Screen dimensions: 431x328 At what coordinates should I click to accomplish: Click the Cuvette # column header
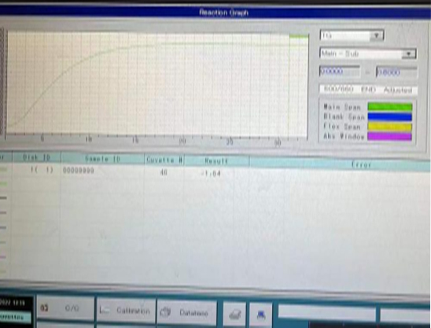pyautogui.click(x=164, y=160)
